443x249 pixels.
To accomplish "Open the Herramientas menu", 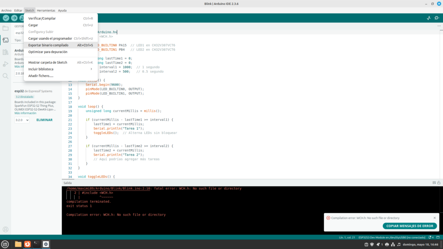I will [x=46, y=10].
